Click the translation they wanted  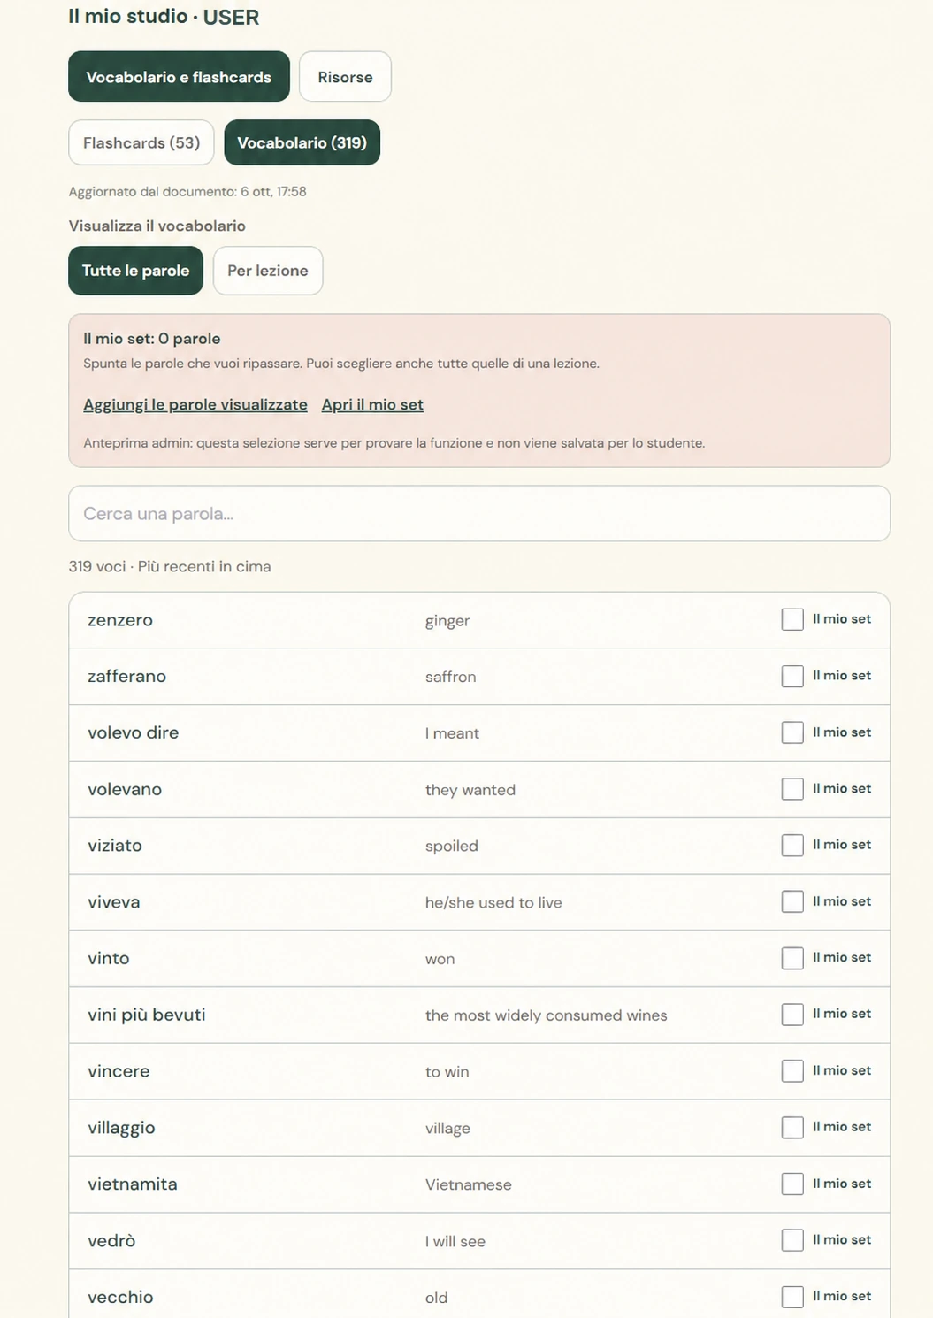click(x=470, y=790)
